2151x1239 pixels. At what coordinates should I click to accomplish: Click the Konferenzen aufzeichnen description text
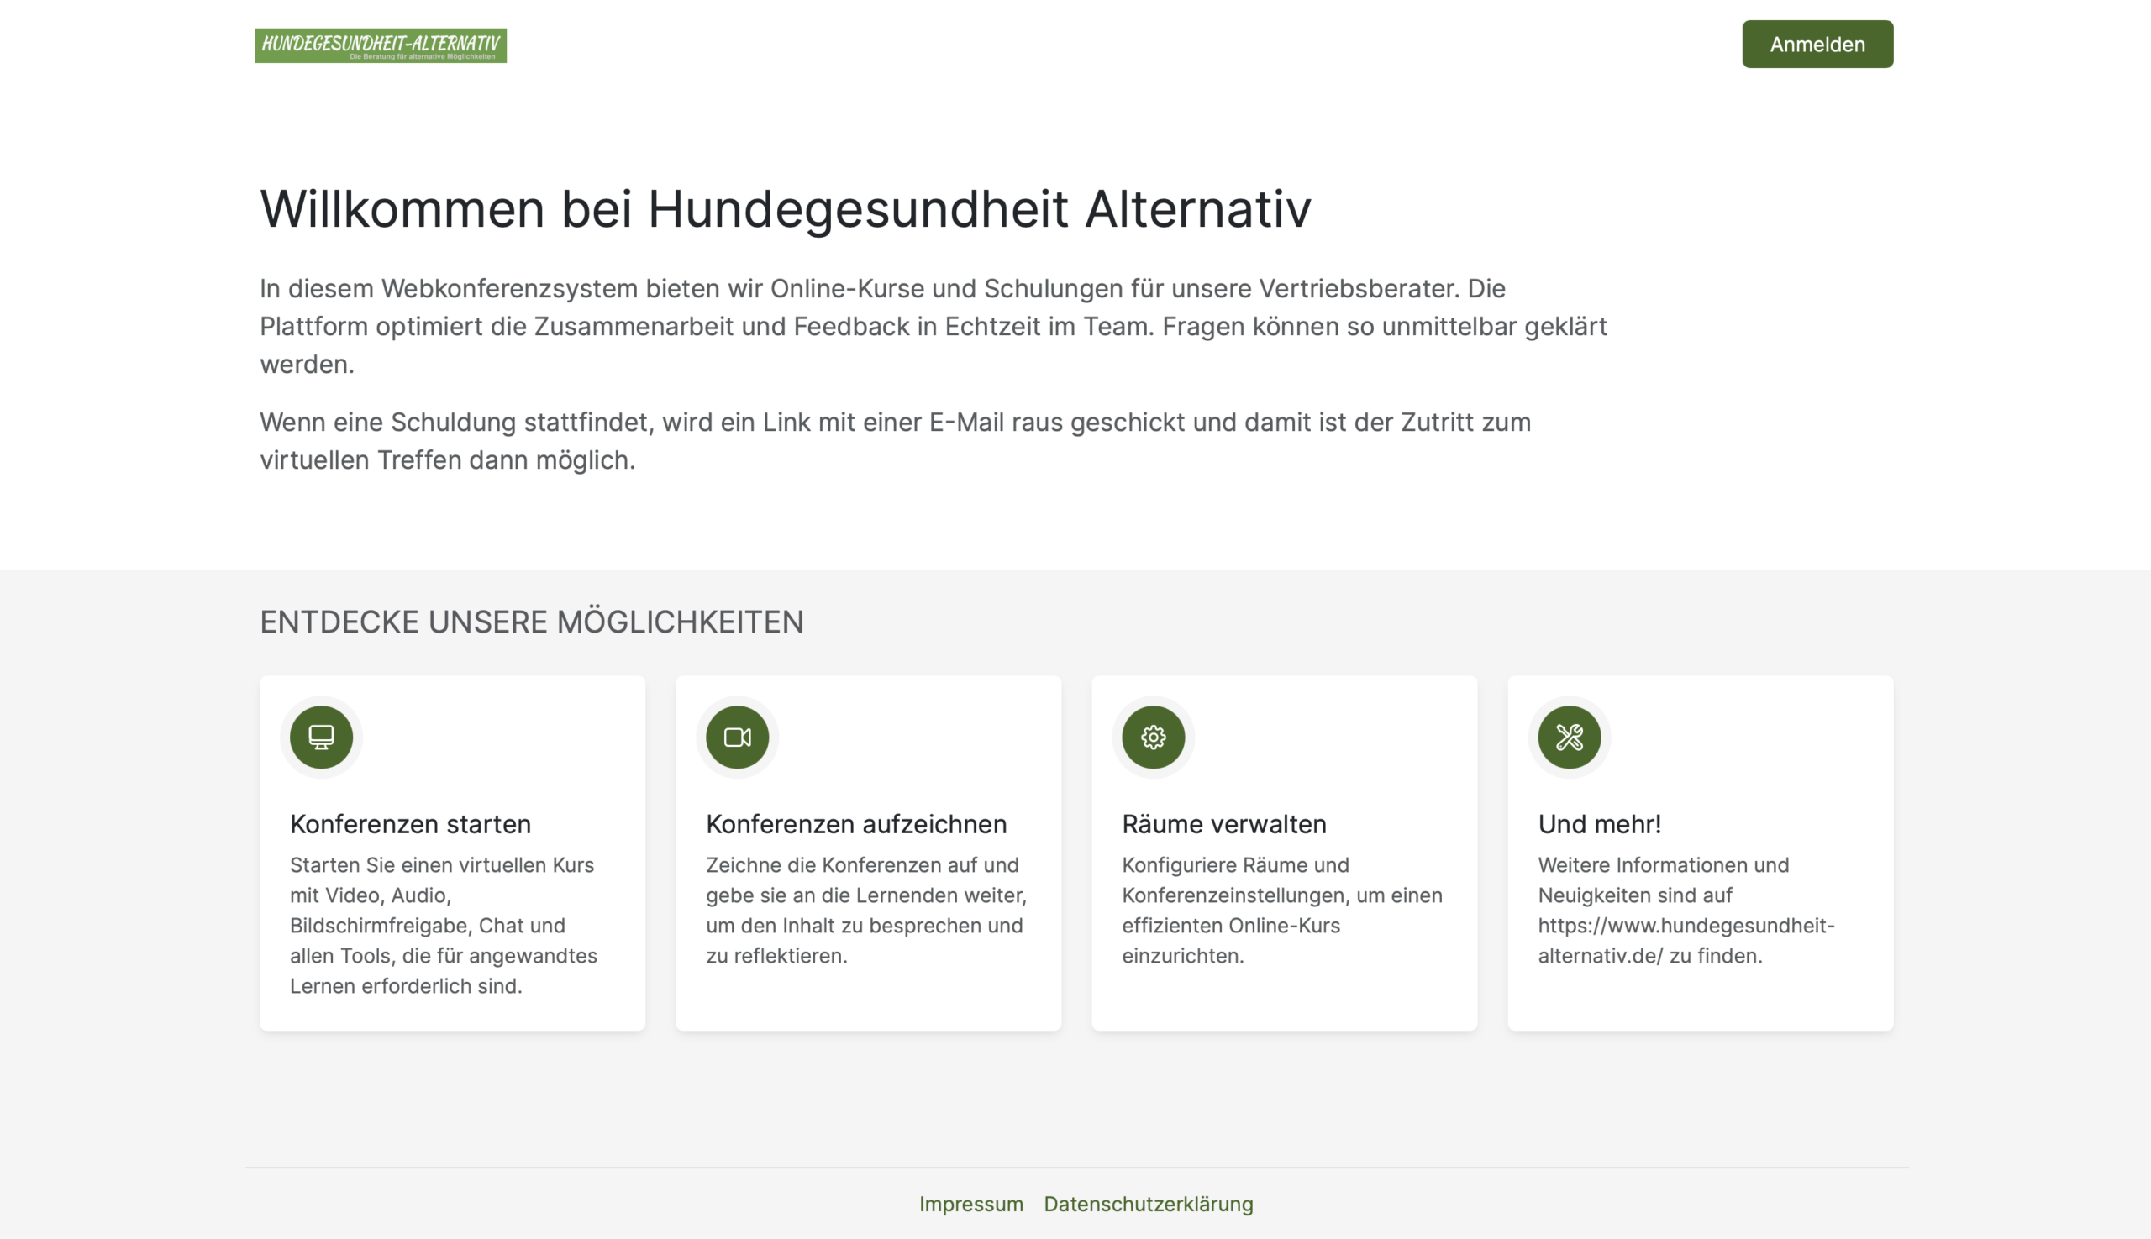tap(865, 911)
